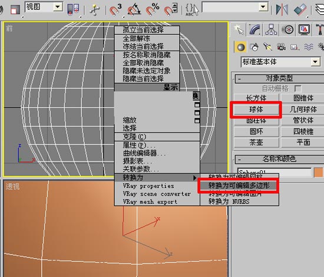Toggle the 3D Snaps magnet icon

pos(115,9)
